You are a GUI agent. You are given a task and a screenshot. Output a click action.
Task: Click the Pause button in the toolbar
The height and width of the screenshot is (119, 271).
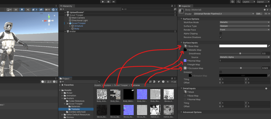point(108,2)
